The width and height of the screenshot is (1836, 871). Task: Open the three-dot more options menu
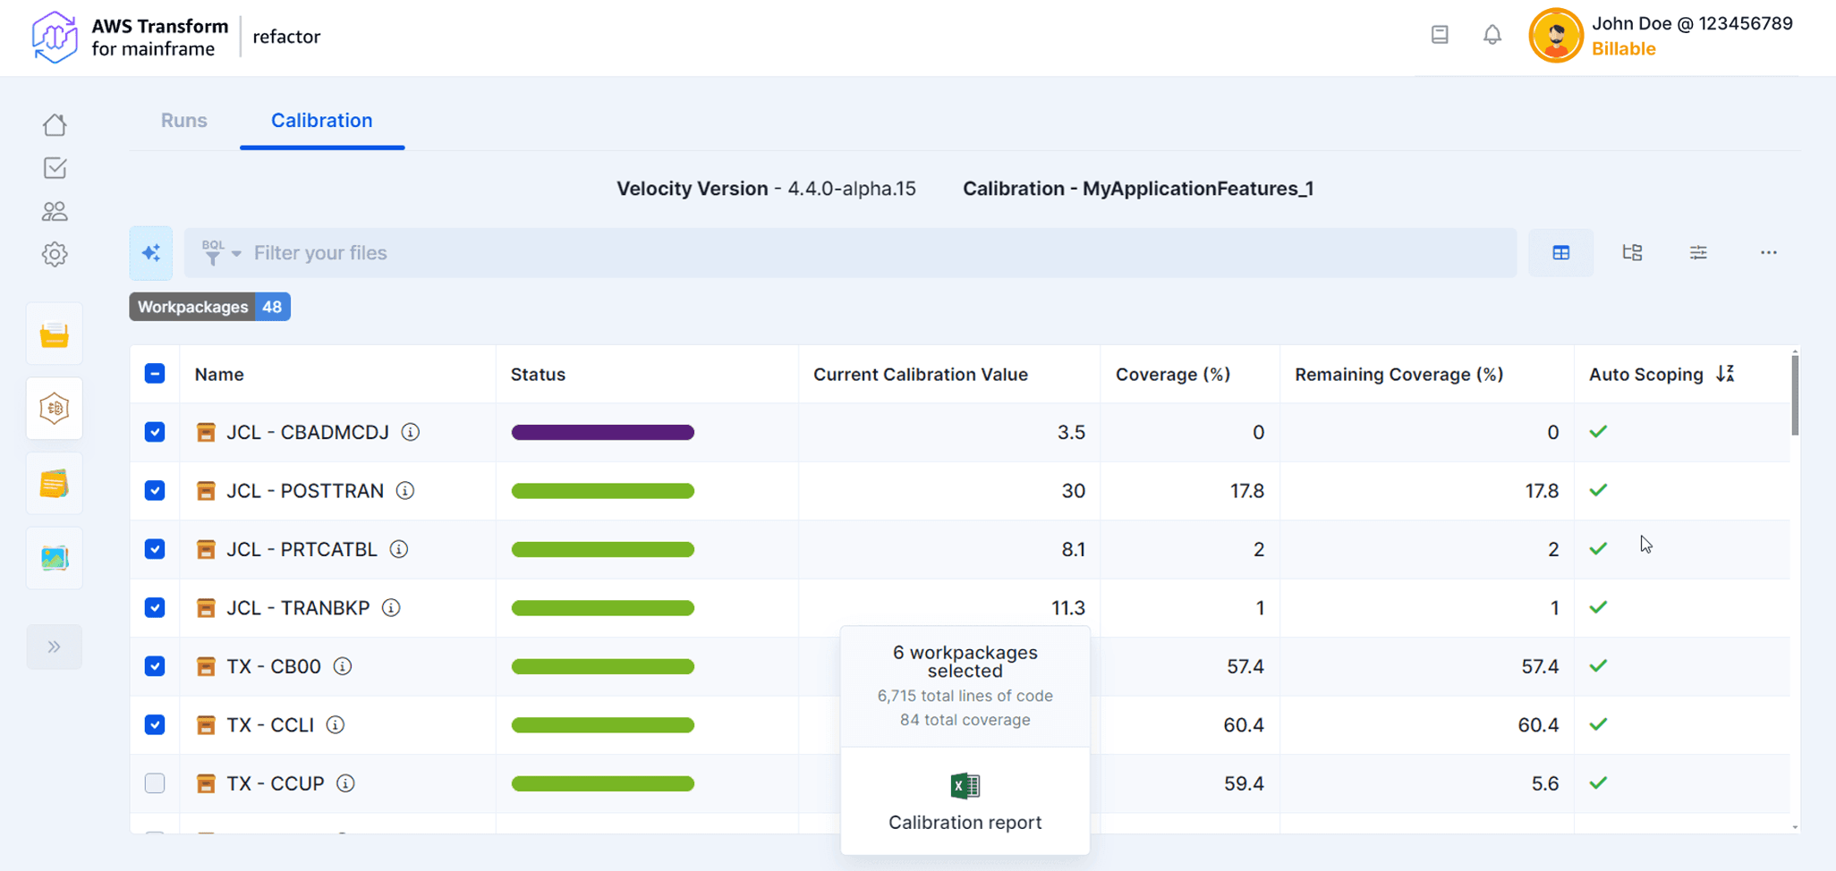pyautogui.click(x=1768, y=253)
